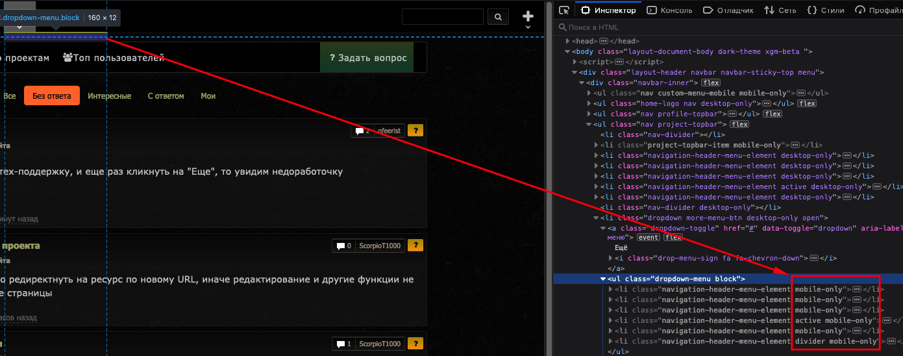The image size is (903, 356).
Task: Click the flex badge next to navbar-inner div
Action: pyautogui.click(x=711, y=83)
